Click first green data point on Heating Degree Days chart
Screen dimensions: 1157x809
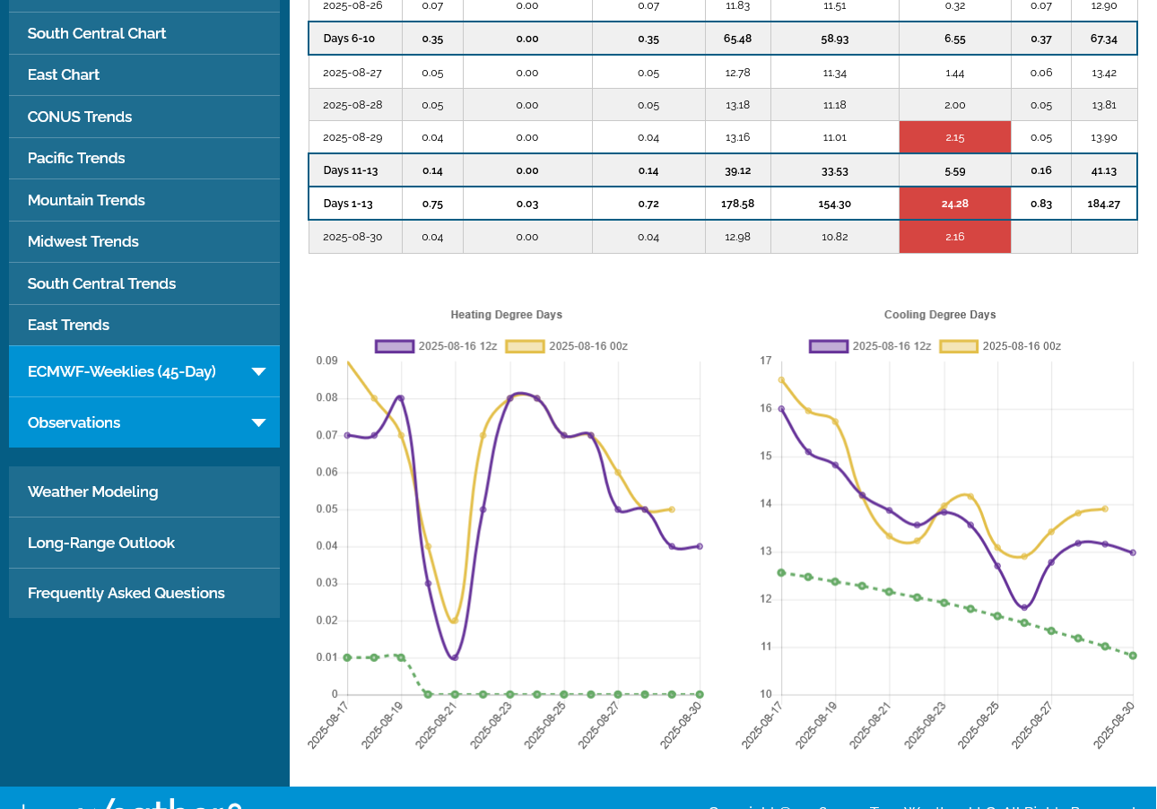(347, 657)
